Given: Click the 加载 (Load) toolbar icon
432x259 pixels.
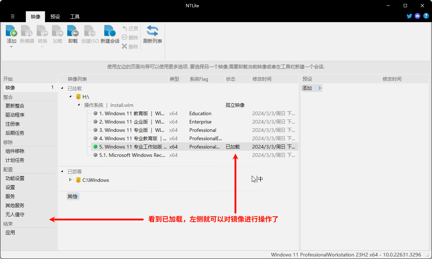Looking at the screenshot, I should 58,31.
